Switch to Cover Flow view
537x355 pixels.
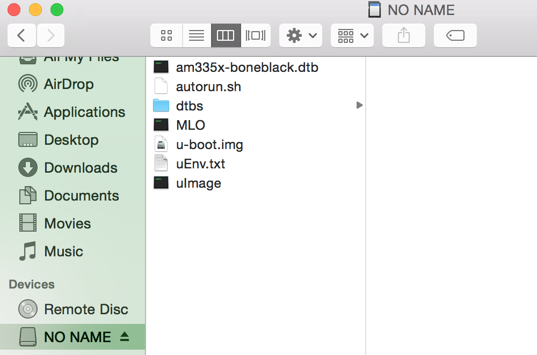coord(256,35)
